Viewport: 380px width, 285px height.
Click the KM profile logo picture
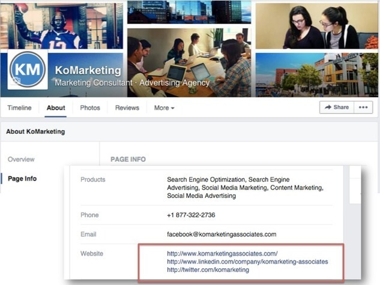[28, 70]
